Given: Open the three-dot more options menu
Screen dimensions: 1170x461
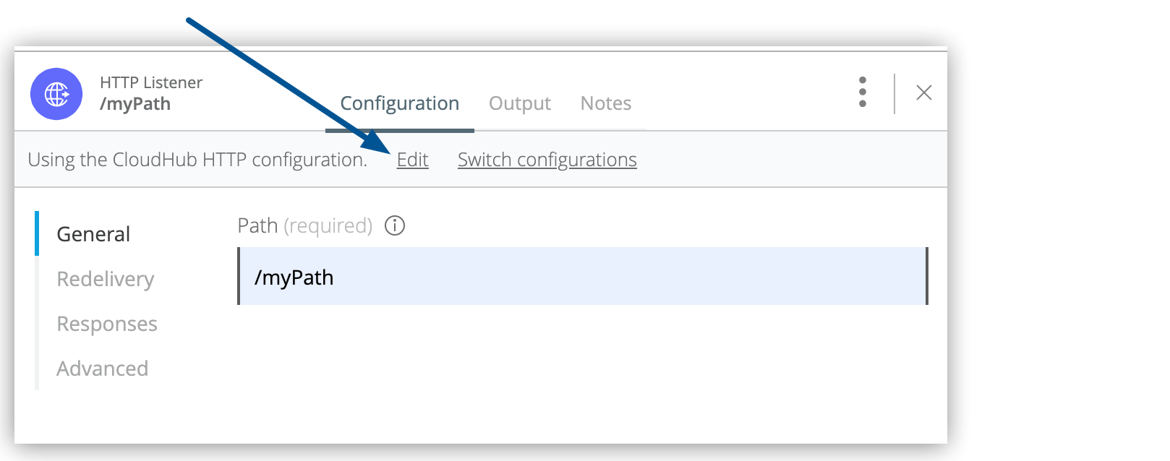Looking at the screenshot, I should [862, 92].
